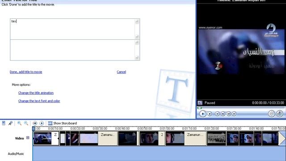Click the preview monitor seek bar handle
Image resolution: width=286 pixels, height=161 pixels.
[200, 108]
